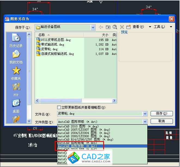The image size is (180, 167).
Task: Open the 查看(V) menu
Action: 138,27
